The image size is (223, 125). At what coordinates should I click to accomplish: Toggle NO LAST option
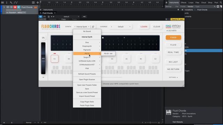(x=174, y=62)
